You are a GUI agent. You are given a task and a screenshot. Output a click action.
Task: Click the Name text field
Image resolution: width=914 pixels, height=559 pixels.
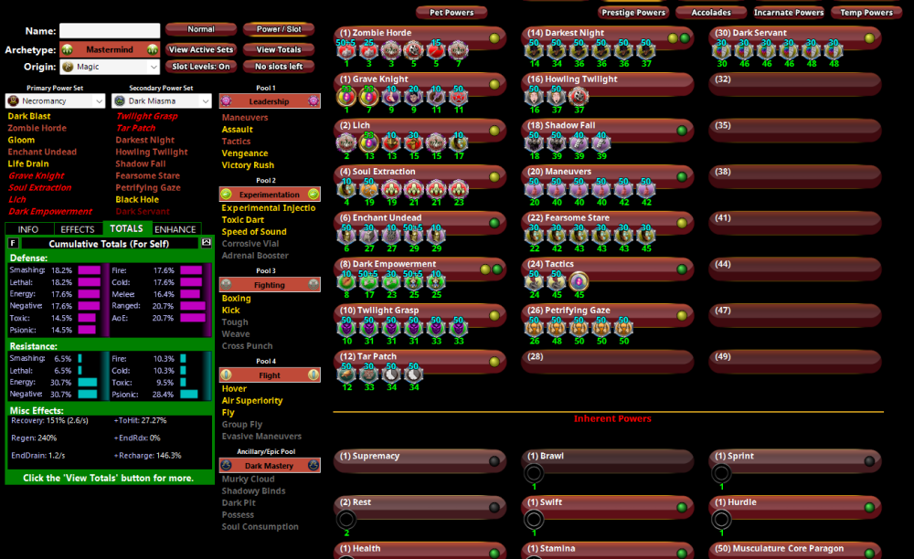pyautogui.click(x=110, y=31)
